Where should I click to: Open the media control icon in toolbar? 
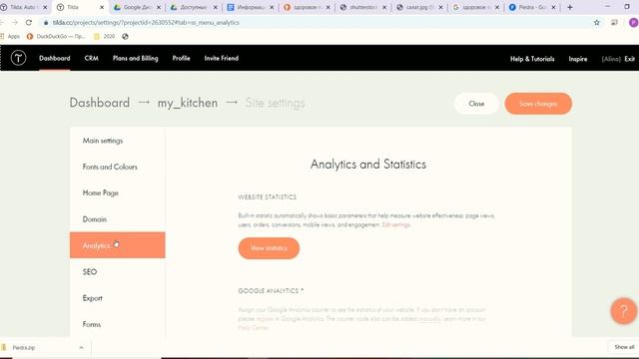pyautogui.click(x=614, y=22)
